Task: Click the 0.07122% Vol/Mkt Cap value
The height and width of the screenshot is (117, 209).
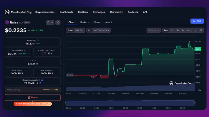Action: (x=47, y=54)
